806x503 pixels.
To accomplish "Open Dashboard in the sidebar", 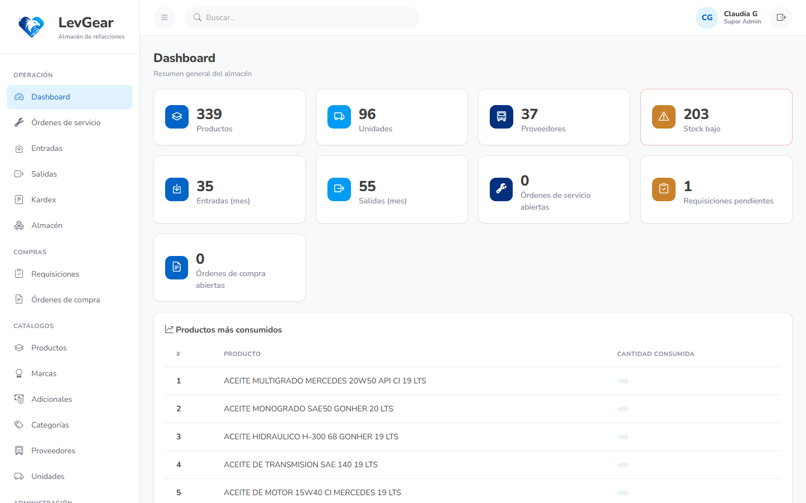I will (69, 97).
